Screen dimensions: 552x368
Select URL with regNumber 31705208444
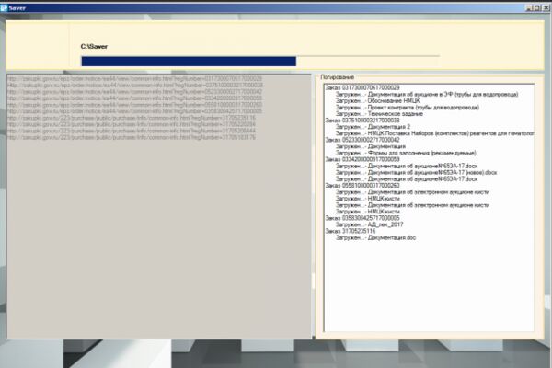pyautogui.click(x=132, y=131)
